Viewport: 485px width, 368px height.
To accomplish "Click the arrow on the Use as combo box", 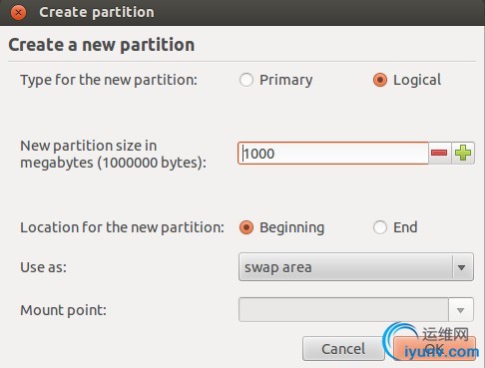I will (461, 267).
